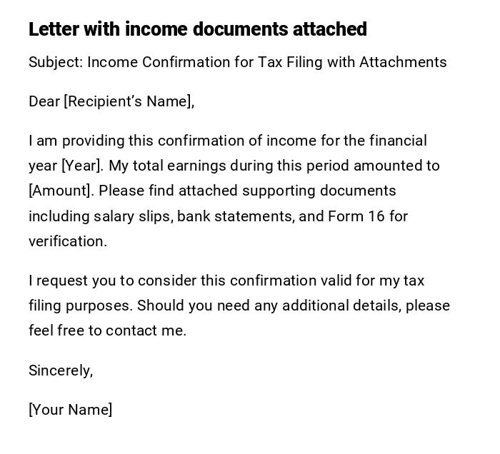Screen dimensions: 500x454
Task: Click the words "salary slips"
Action: (x=136, y=216)
